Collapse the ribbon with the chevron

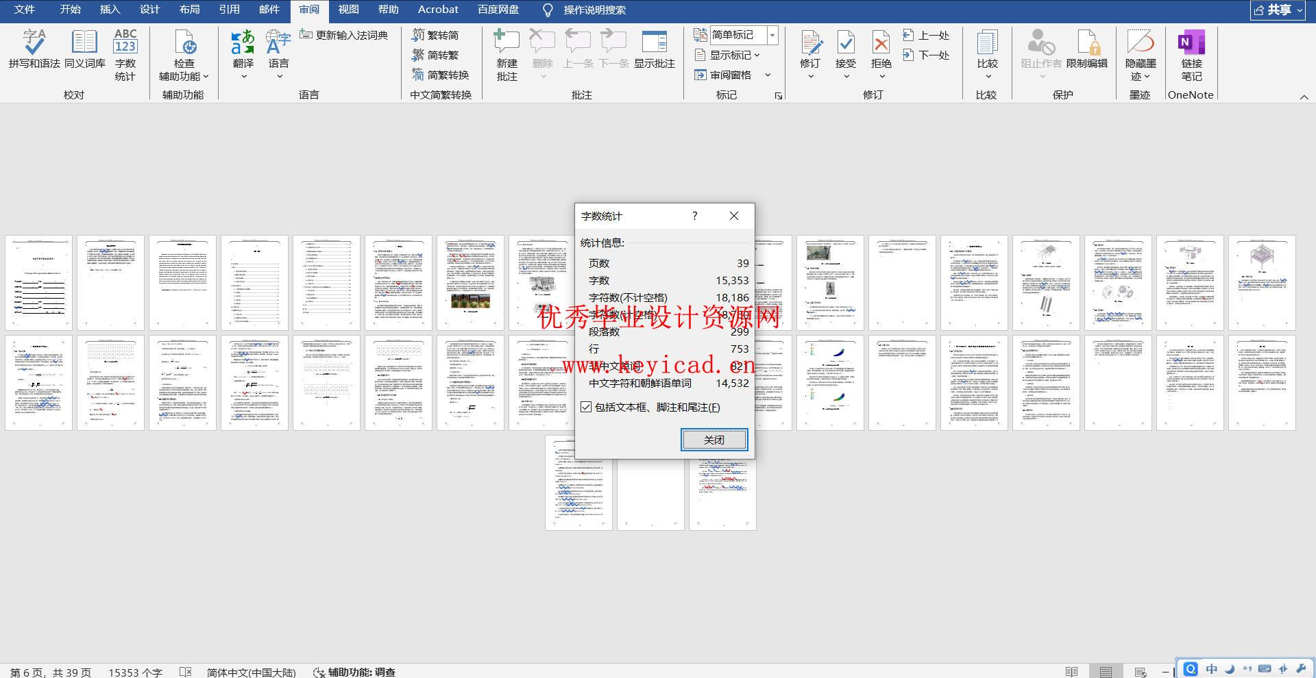click(x=1304, y=97)
